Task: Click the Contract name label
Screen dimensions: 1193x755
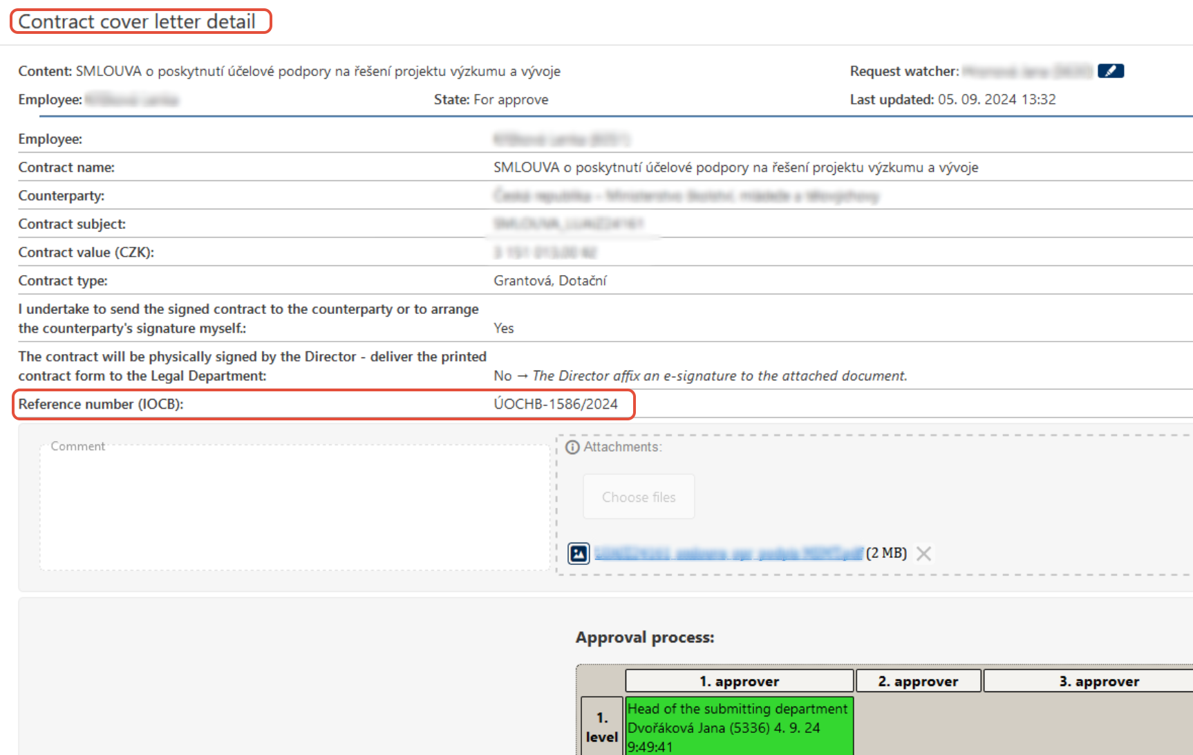Action: pyautogui.click(x=66, y=167)
